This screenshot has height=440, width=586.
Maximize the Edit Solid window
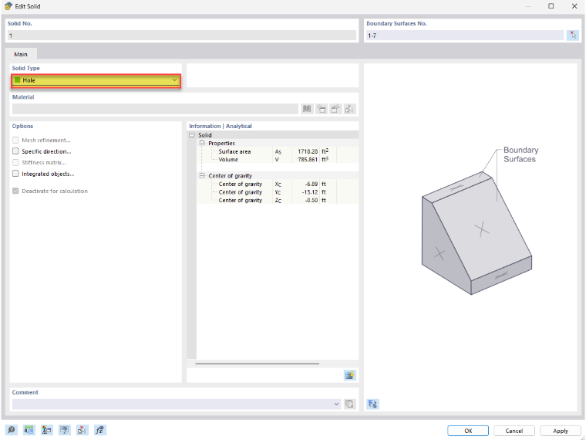click(x=551, y=6)
